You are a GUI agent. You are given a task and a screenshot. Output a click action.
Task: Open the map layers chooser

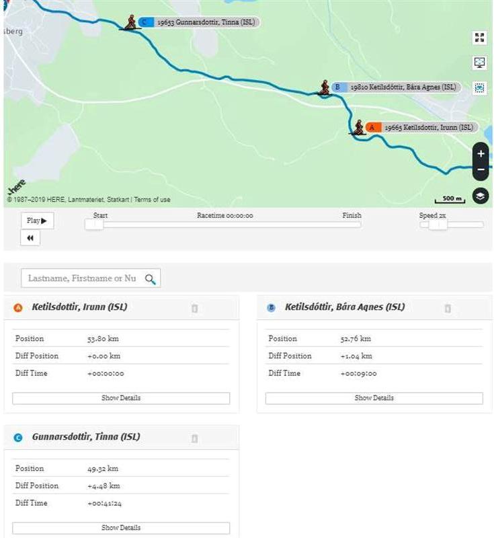pyautogui.click(x=481, y=196)
